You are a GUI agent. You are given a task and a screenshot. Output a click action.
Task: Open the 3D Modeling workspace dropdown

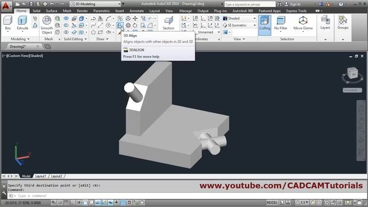pyautogui.click(x=95, y=4)
